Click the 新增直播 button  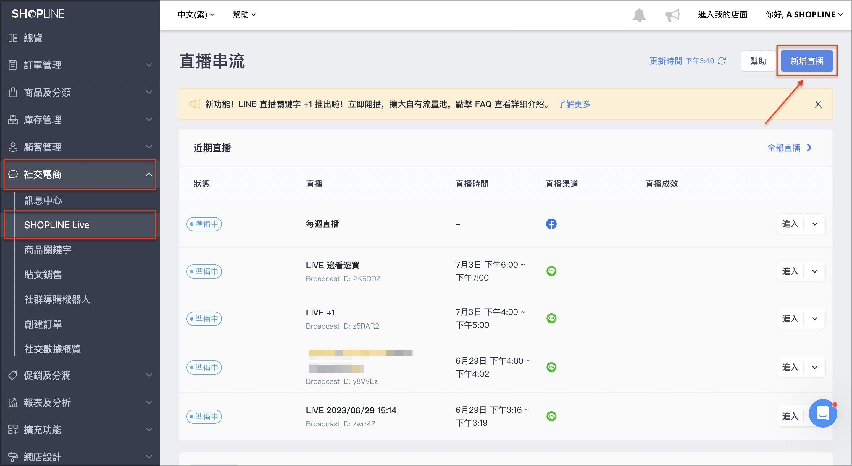coord(806,61)
